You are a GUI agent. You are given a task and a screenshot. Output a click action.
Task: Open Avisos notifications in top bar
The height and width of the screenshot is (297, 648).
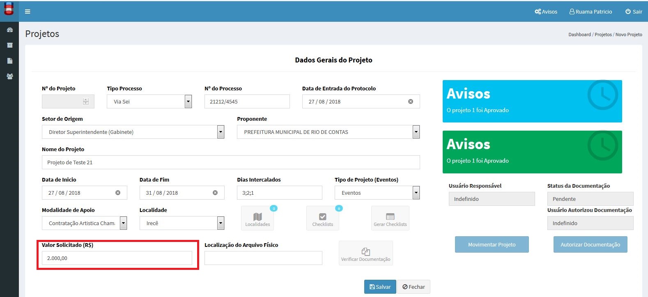pos(546,12)
